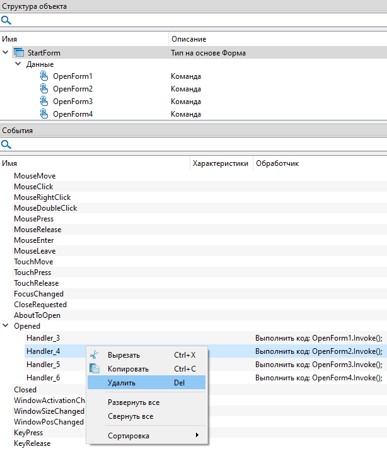Click the search icon in События panel
387x451 pixels.
point(6,145)
